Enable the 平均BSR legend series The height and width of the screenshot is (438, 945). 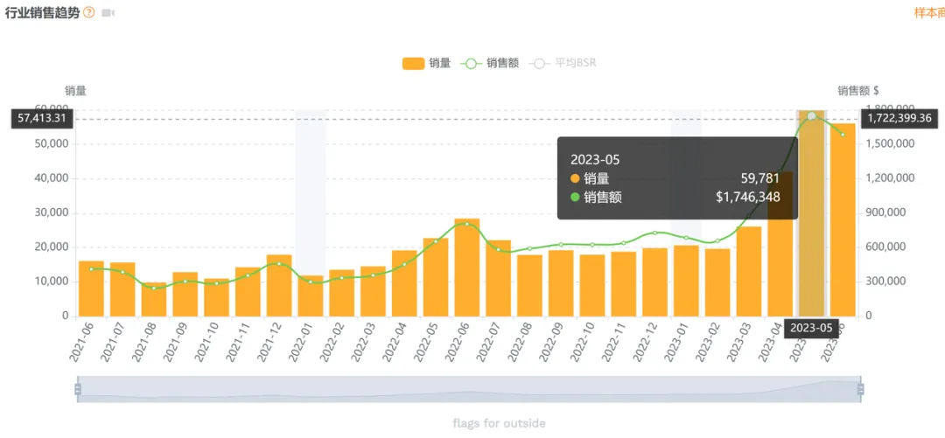(x=563, y=63)
